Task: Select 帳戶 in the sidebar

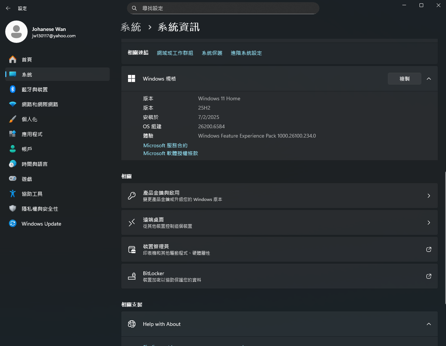Action: 57,149
